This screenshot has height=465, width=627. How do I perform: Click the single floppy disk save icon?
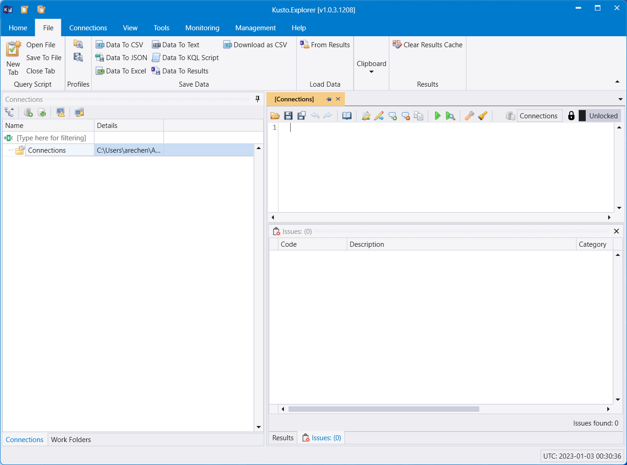(x=289, y=116)
